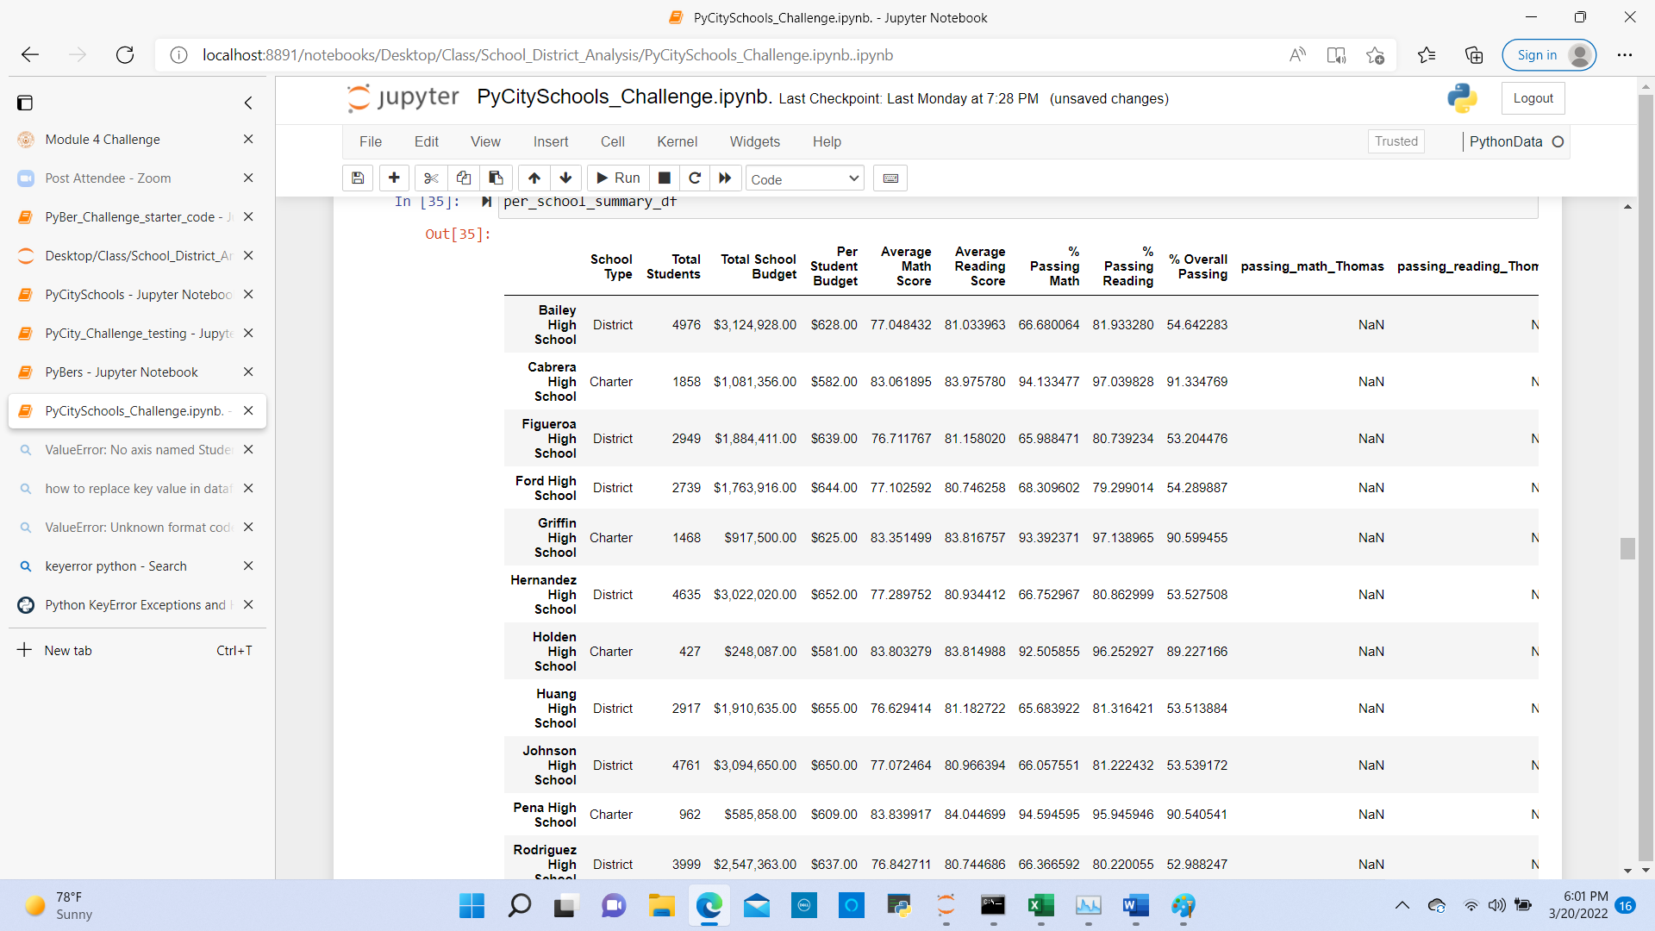1655x931 pixels.
Task: Toggle output collapse arrow beside cell 35
Action: click(x=486, y=202)
